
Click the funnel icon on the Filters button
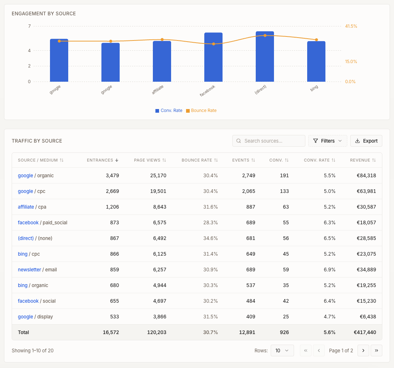(x=316, y=141)
